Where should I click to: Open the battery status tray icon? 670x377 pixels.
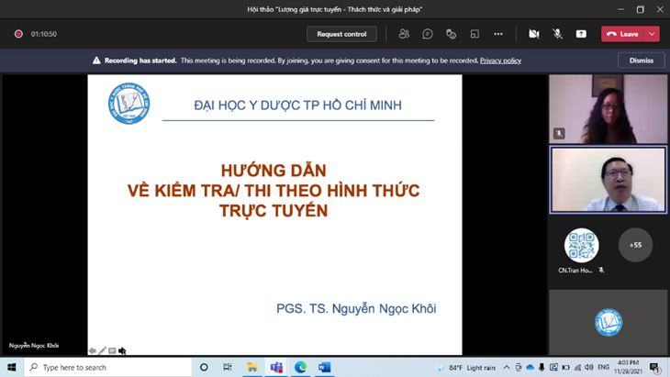pyautogui.click(x=565, y=367)
